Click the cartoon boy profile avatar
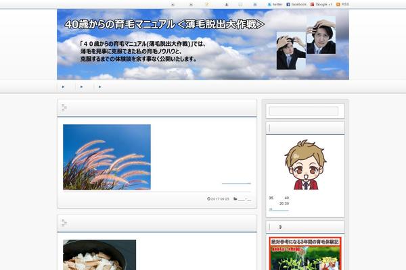The width and height of the screenshot is (406, 270). (x=306, y=165)
